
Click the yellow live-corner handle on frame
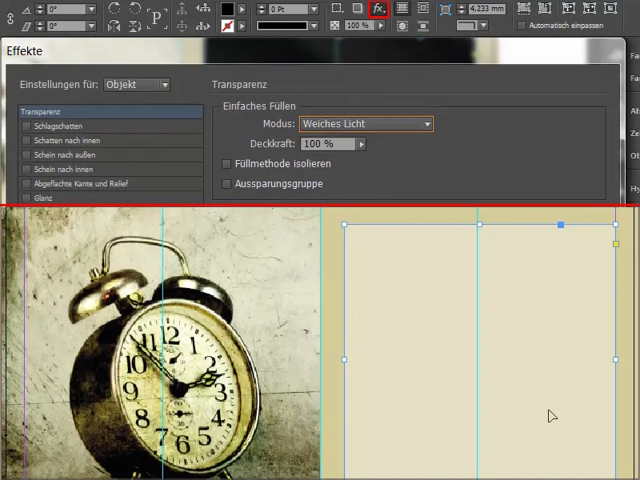pyautogui.click(x=616, y=244)
